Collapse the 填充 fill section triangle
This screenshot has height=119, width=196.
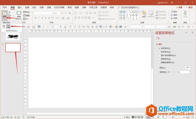(157, 44)
